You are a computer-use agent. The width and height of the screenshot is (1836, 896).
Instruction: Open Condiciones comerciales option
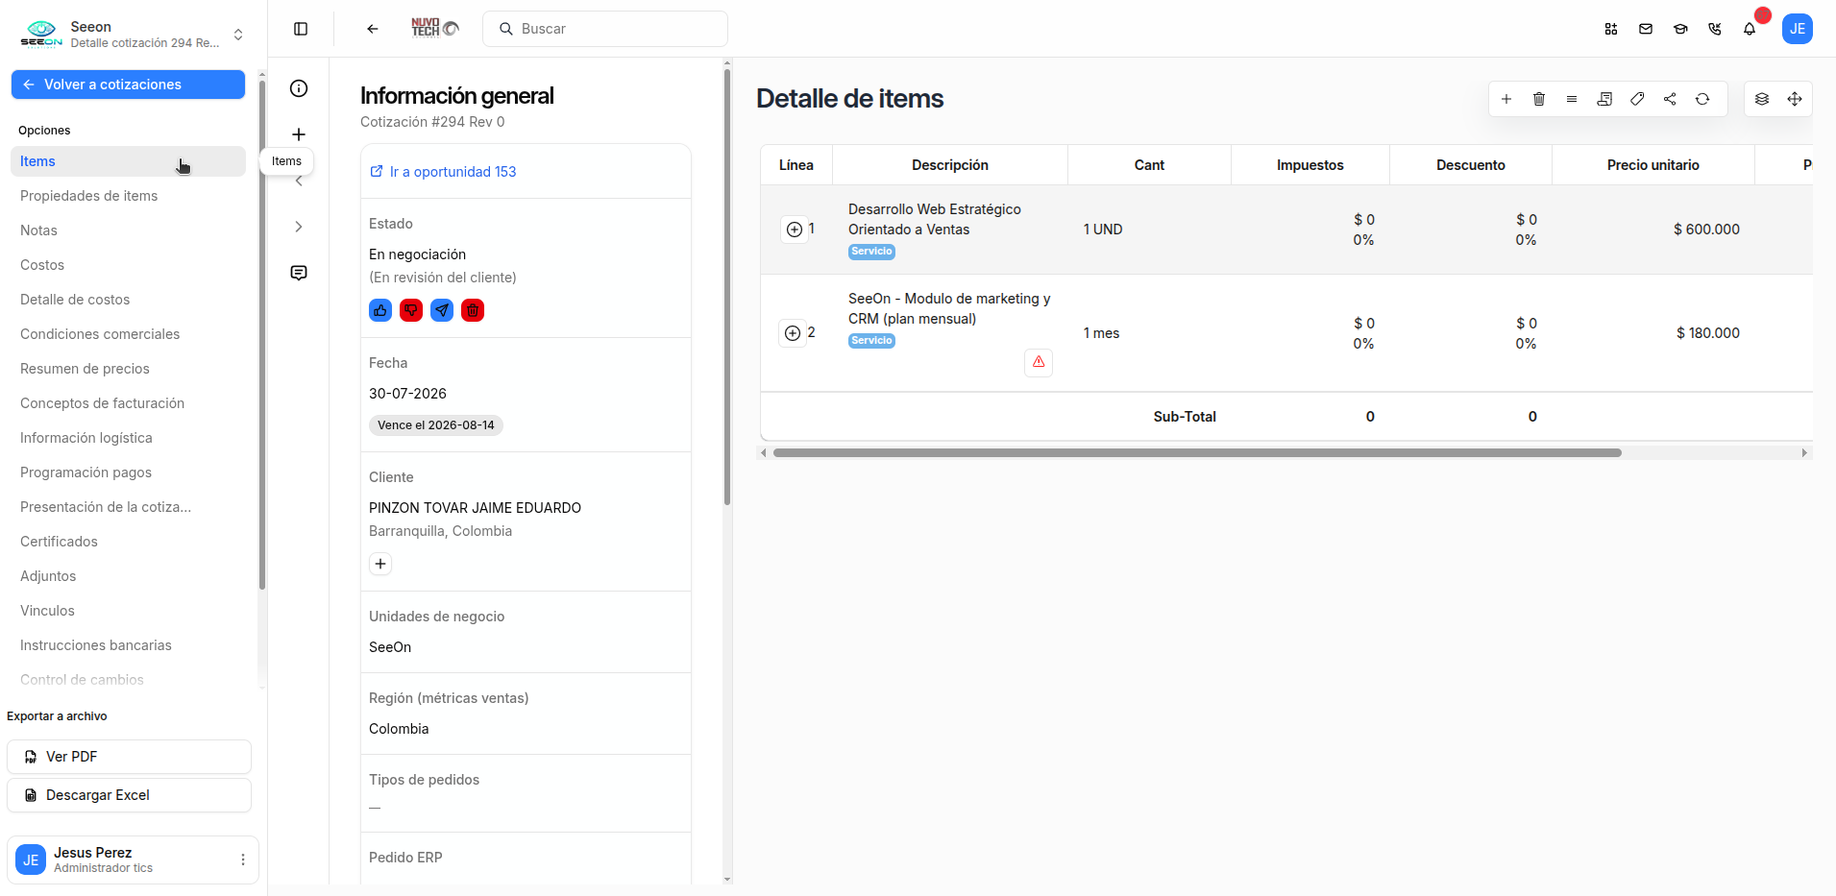[128, 334]
